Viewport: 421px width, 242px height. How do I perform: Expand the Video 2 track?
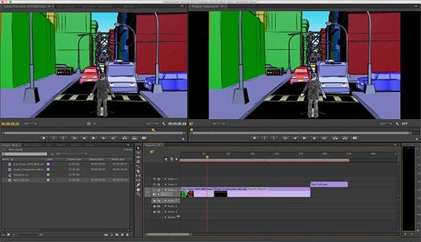tap(165, 184)
